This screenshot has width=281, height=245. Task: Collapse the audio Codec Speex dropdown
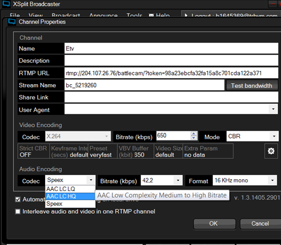coord(91,180)
